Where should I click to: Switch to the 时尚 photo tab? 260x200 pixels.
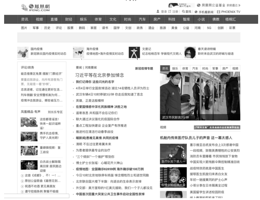(205, 69)
